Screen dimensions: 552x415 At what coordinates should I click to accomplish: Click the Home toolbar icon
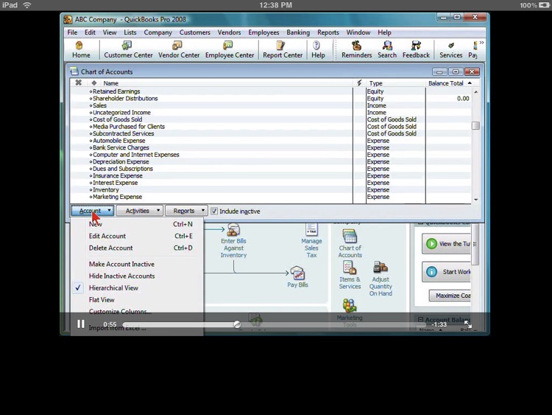81,49
